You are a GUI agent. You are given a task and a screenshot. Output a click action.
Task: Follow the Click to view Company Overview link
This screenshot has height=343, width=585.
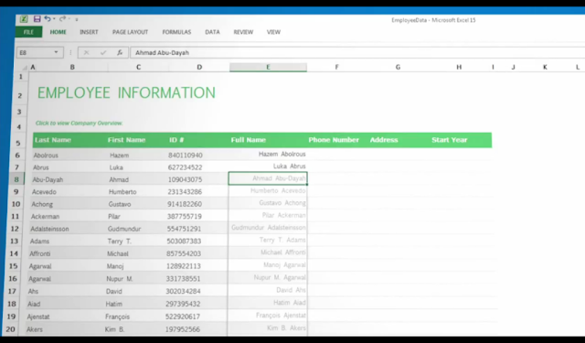tap(80, 123)
